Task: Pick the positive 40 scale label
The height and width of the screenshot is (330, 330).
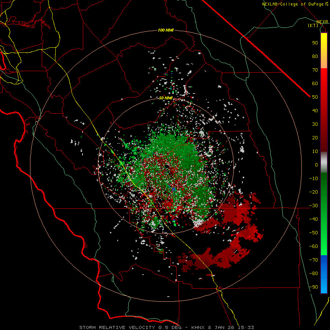Action: (315, 110)
